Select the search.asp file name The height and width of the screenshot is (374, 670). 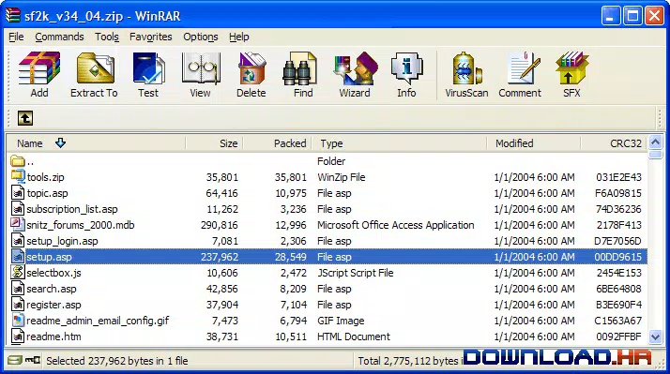(x=52, y=289)
